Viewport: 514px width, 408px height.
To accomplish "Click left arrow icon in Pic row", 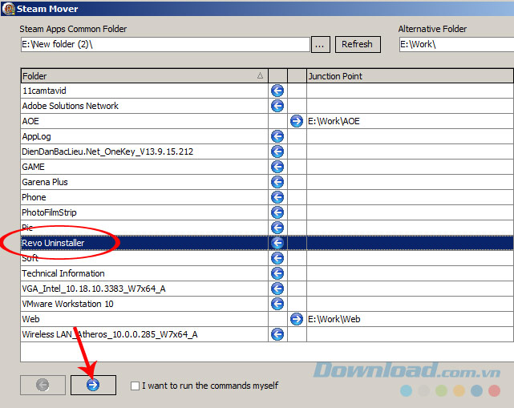I will [277, 228].
